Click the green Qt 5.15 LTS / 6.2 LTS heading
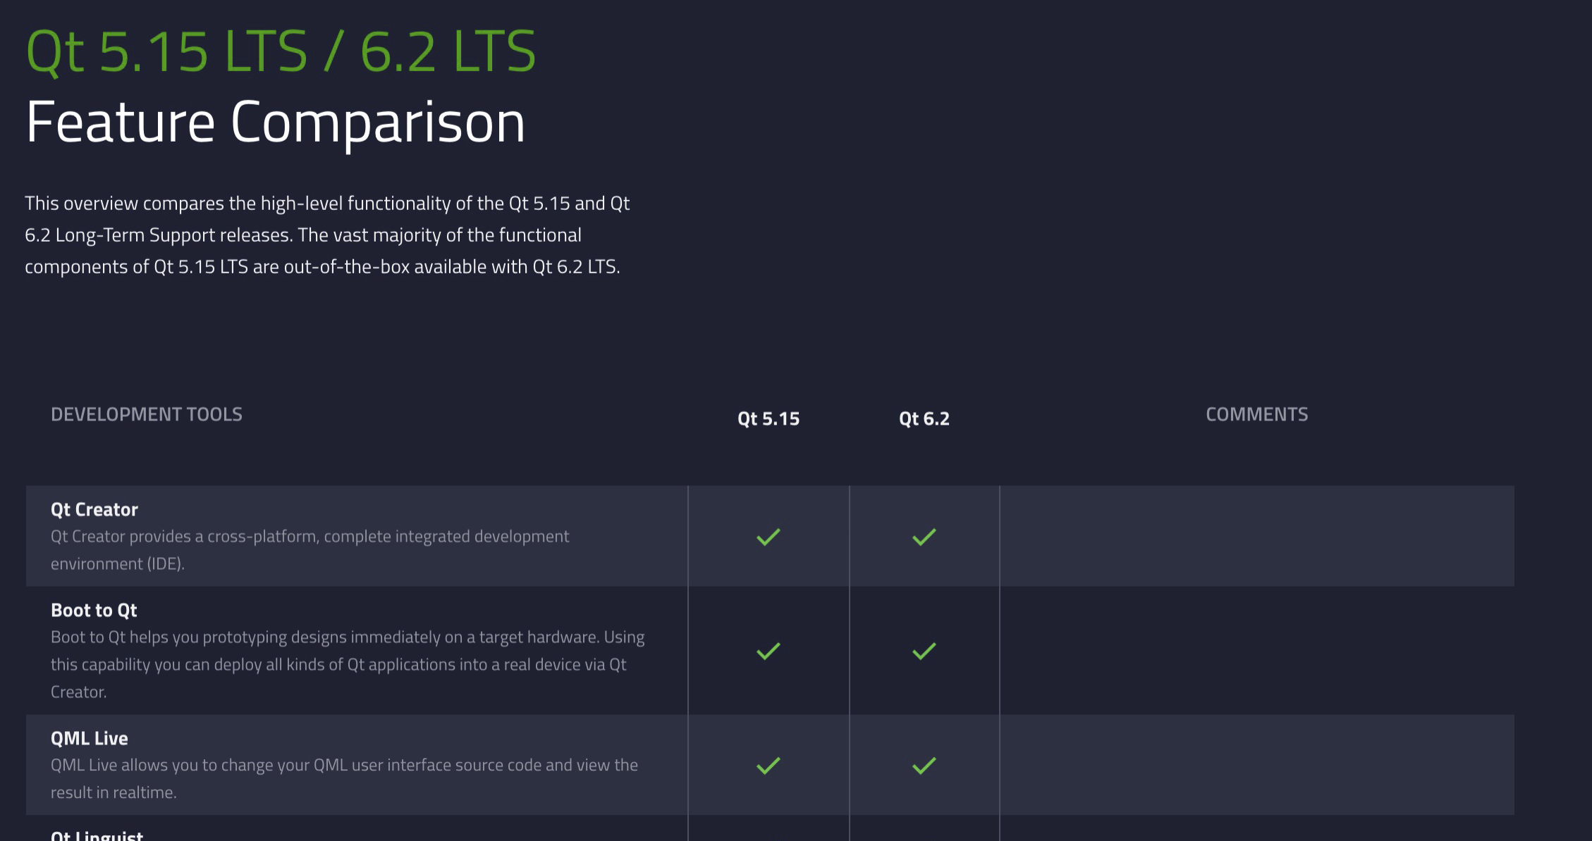 click(281, 51)
